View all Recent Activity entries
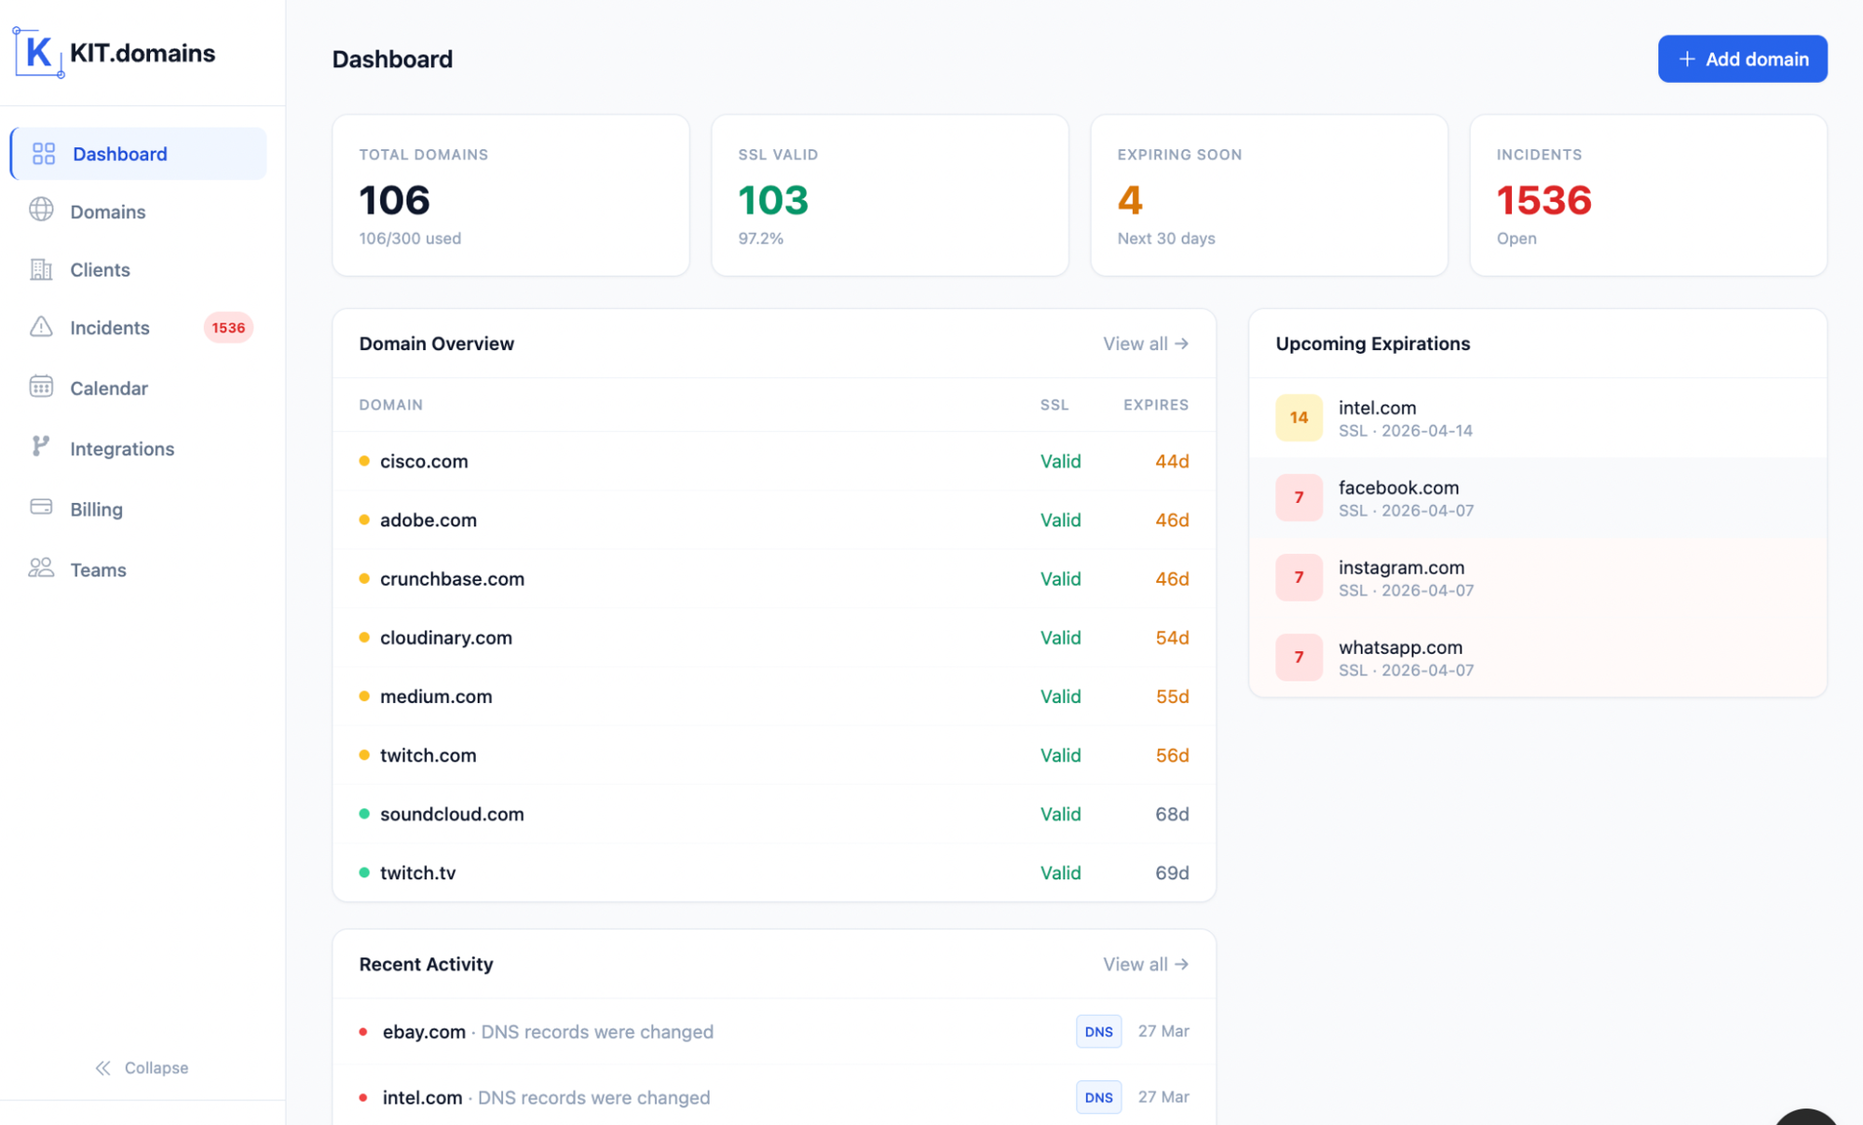This screenshot has width=1863, height=1125. click(x=1146, y=964)
